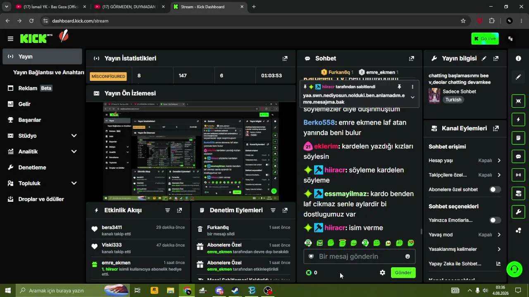Open Hesap yaşı setting chevron

(499, 160)
